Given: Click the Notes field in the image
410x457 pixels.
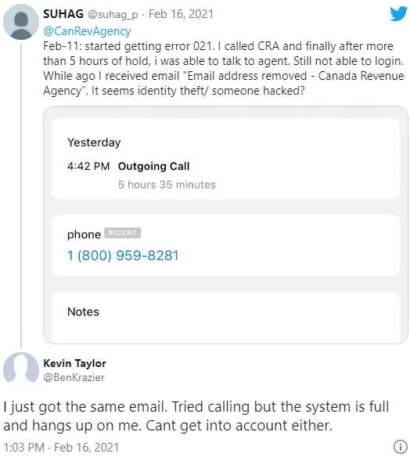Looking at the screenshot, I should point(225,315).
